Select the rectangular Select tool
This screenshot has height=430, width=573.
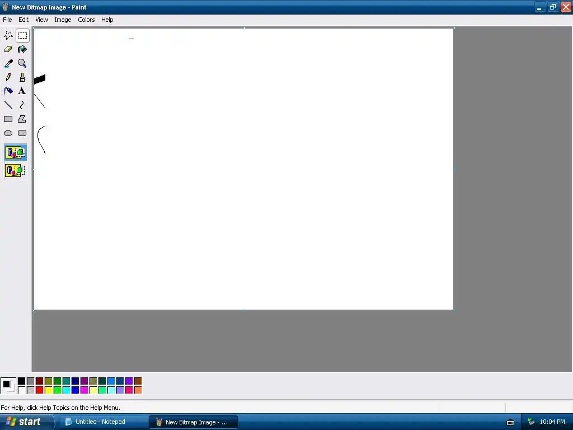[x=22, y=35]
